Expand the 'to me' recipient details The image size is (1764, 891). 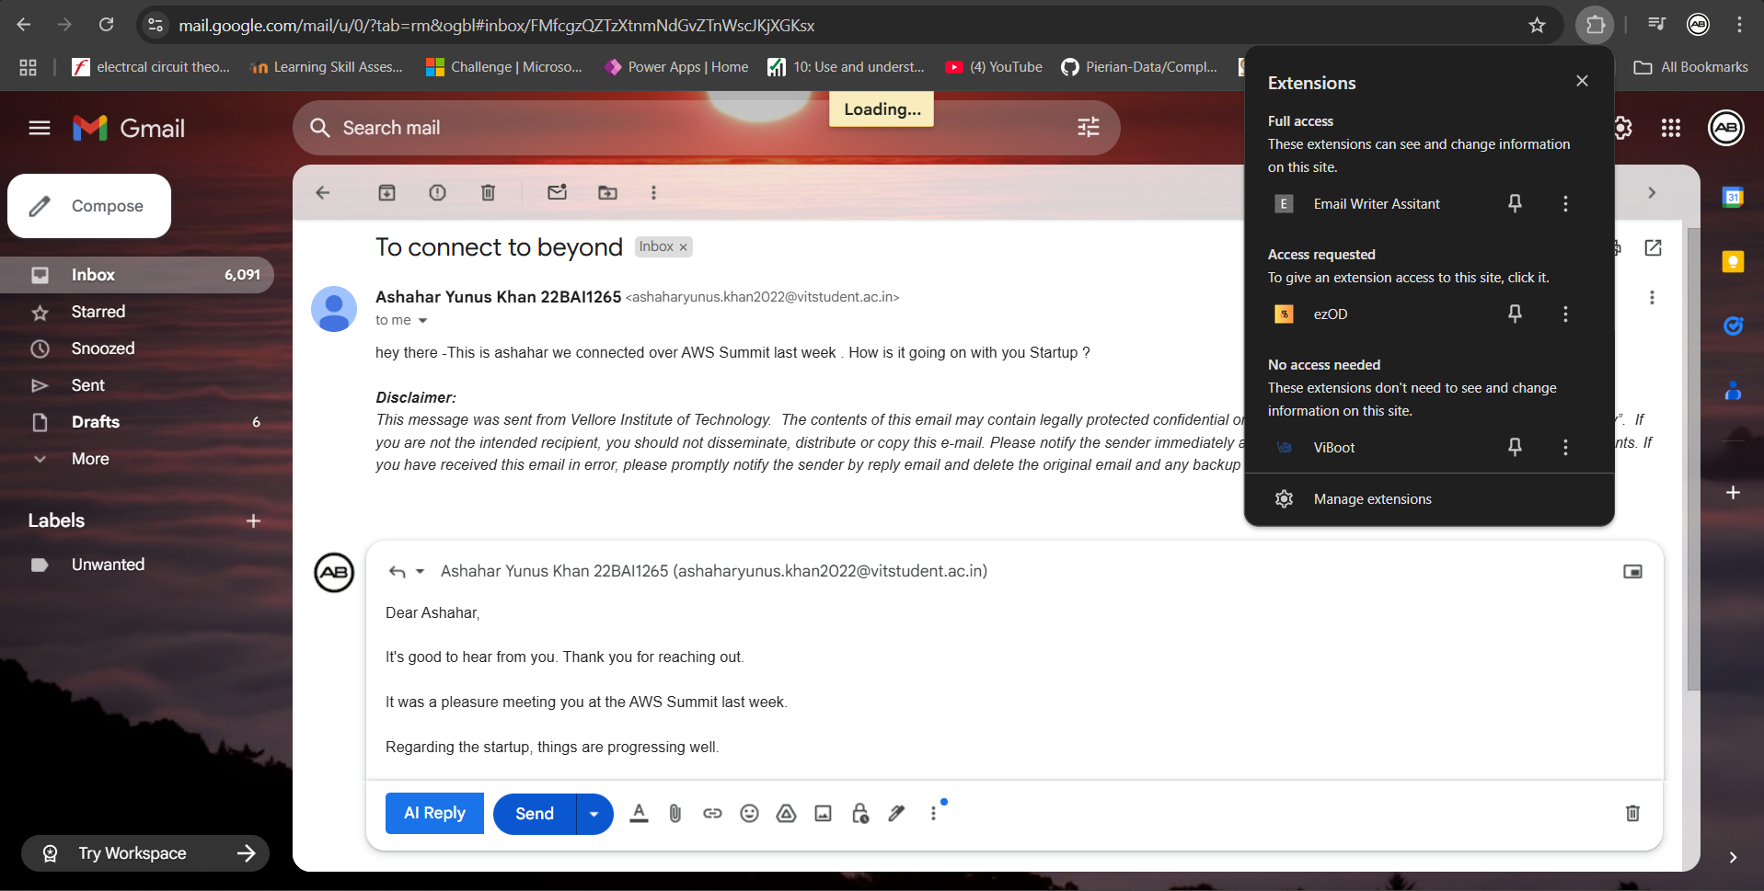(422, 320)
